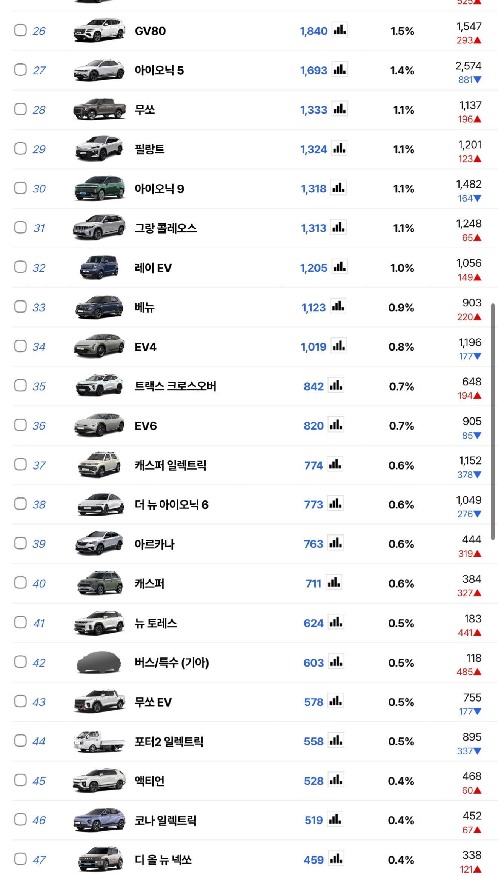Click the vertical scrollbar on the right
This screenshot has height=876, width=498.
(493, 422)
